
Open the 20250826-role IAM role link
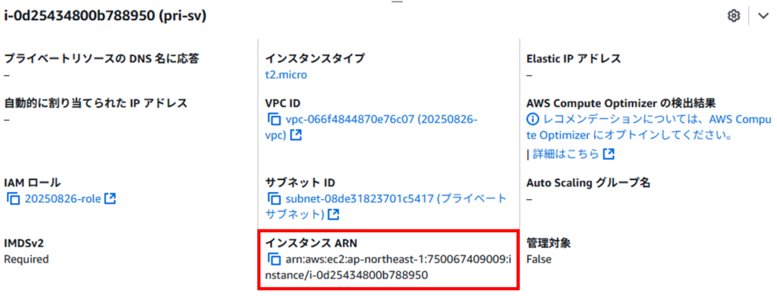coord(63,198)
